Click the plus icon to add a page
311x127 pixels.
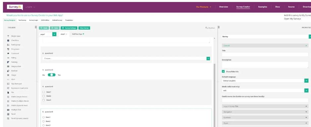[83, 34]
